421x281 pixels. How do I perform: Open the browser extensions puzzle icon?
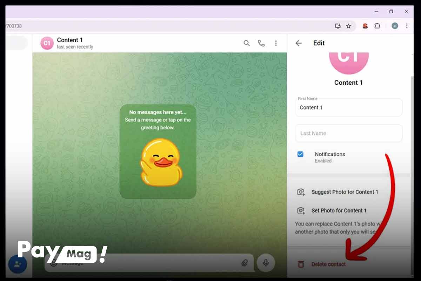click(377, 26)
